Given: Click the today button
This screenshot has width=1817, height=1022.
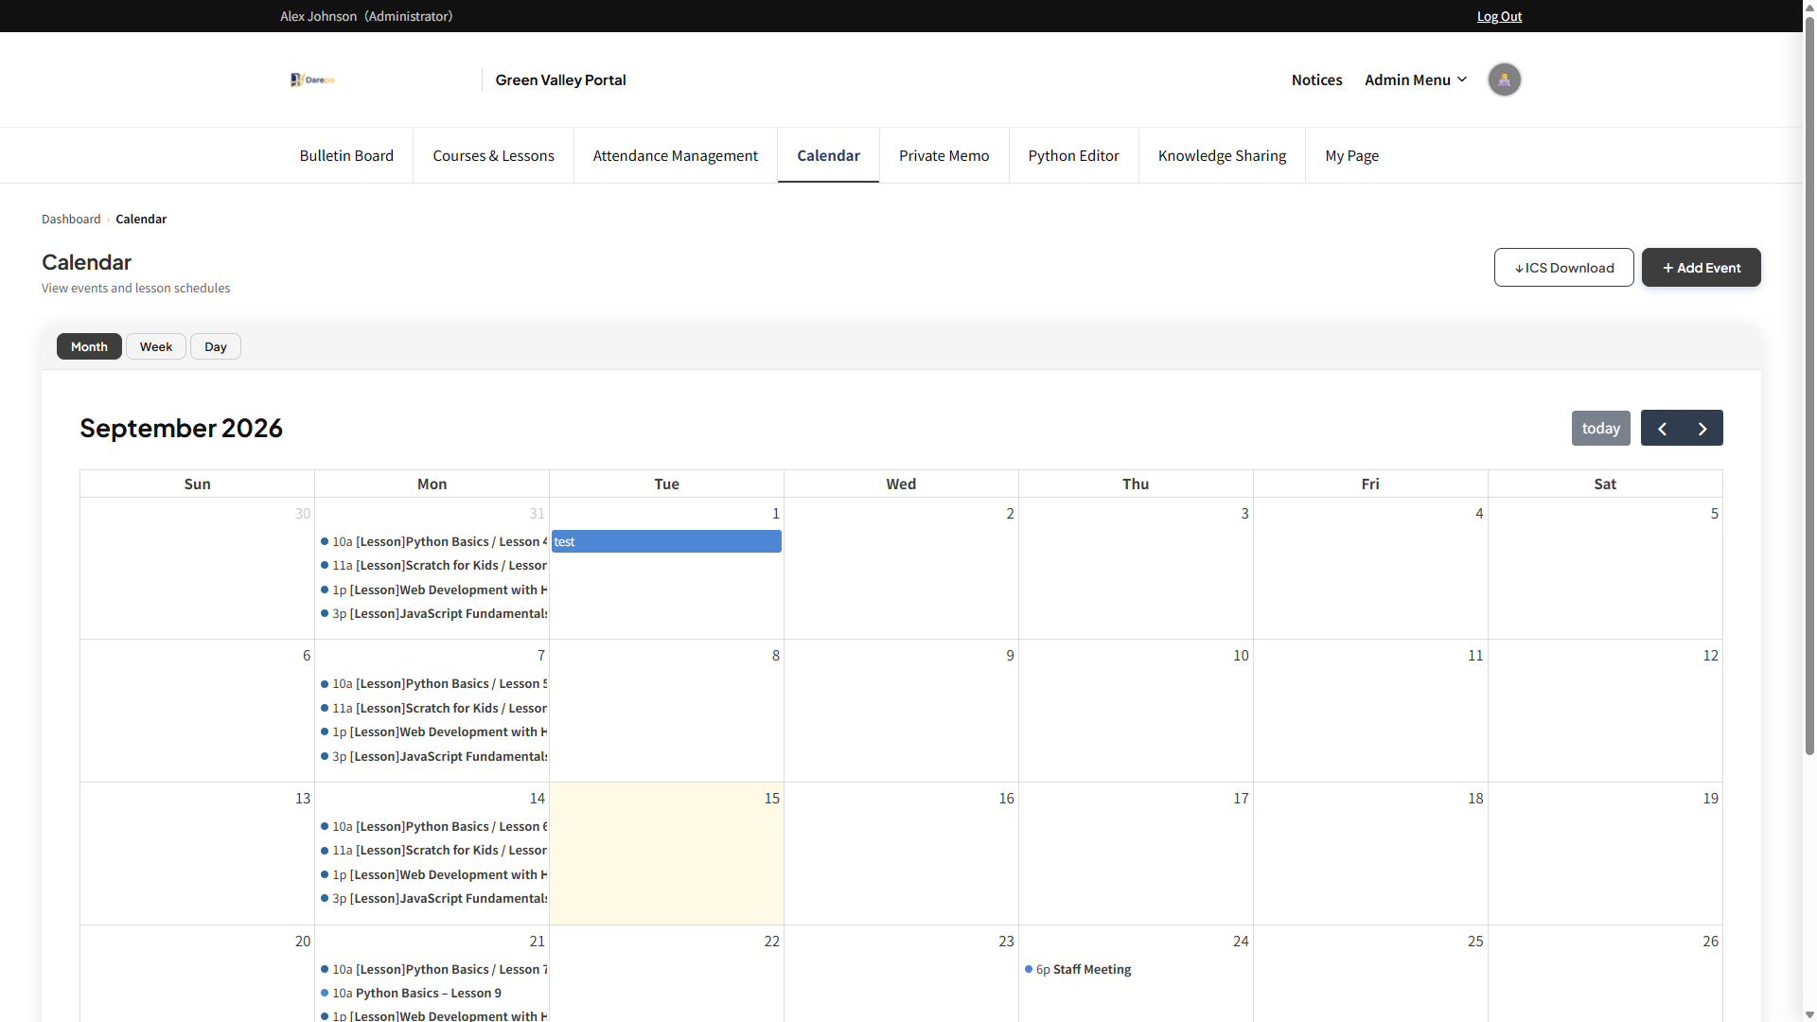Looking at the screenshot, I should pyautogui.click(x=1600, y=429).
